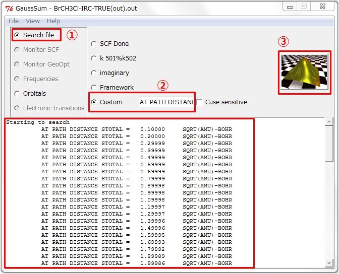339x274 pixels.
Task: Click the output line with STOTAL 1.19997
Action: tap(137, 207)
